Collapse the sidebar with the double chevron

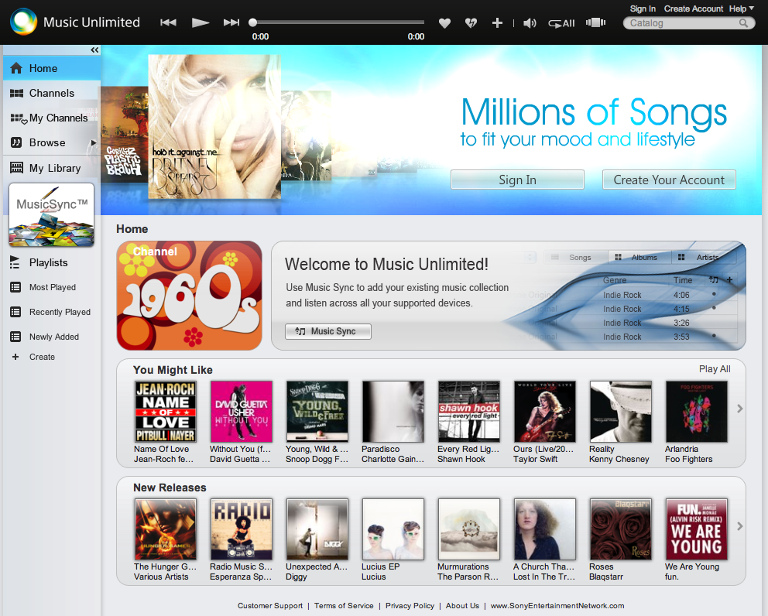[x=94, y=50]
